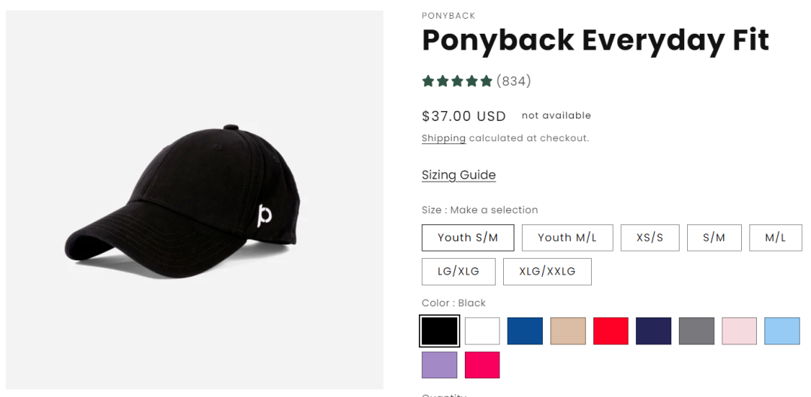811x397 pixels.
Task: Select the LG/XLG size
Action: click(x=458, y=272)
